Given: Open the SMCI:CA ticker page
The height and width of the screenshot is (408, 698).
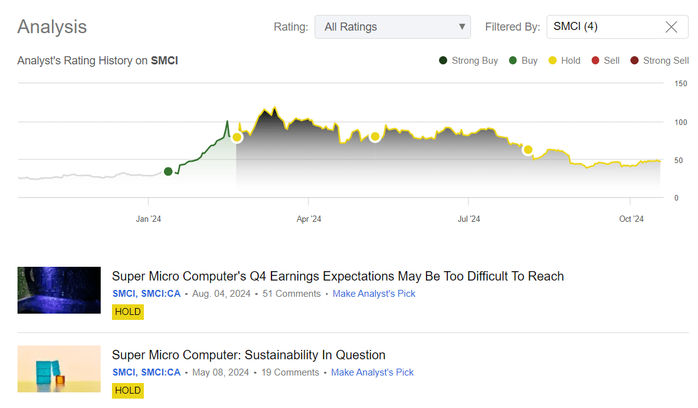Looking at the screenshot, I should click(x=159, y=293).
